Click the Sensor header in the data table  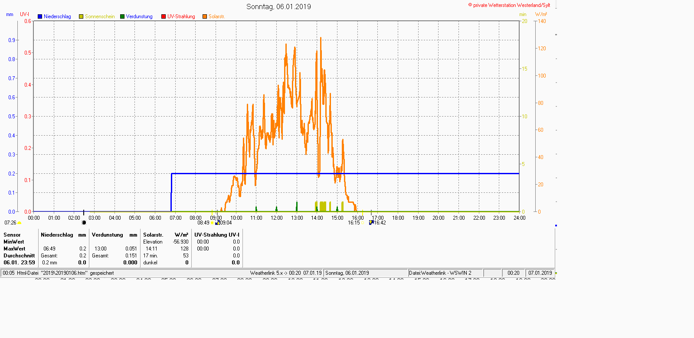coord(12,235)
